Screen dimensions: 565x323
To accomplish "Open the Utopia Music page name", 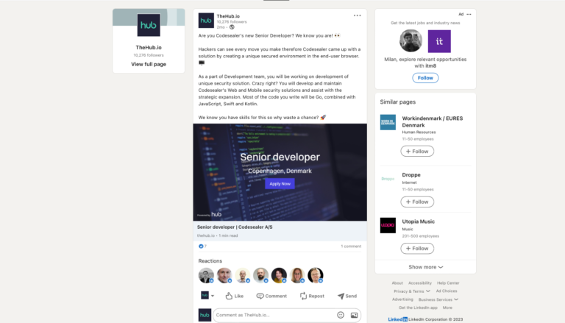I will click(418, 221).
